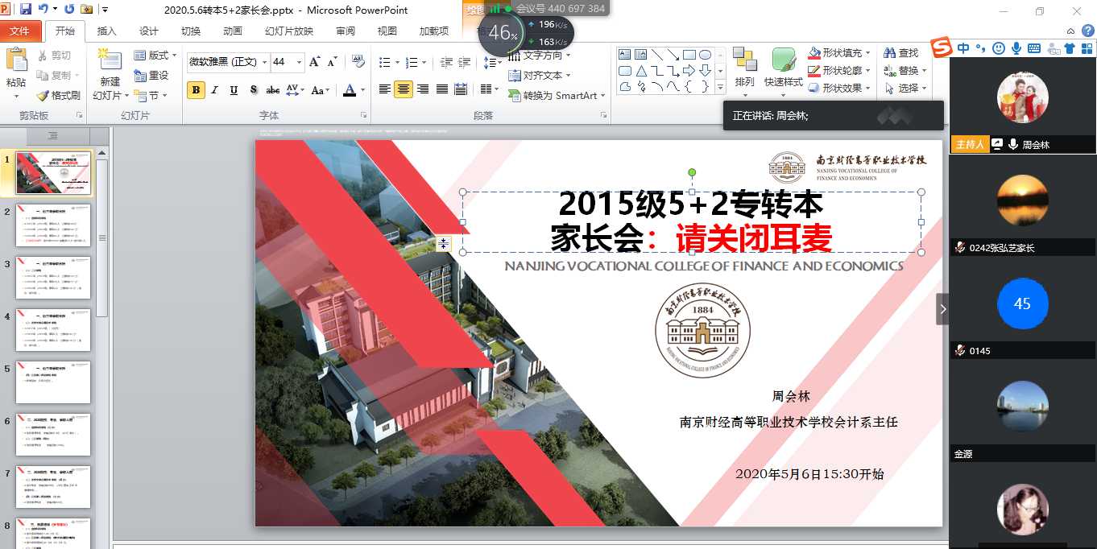Toggle Sogou Chinese/English mode 中
The width and height of the screenshot is (1097, 549).
(963, 48)
